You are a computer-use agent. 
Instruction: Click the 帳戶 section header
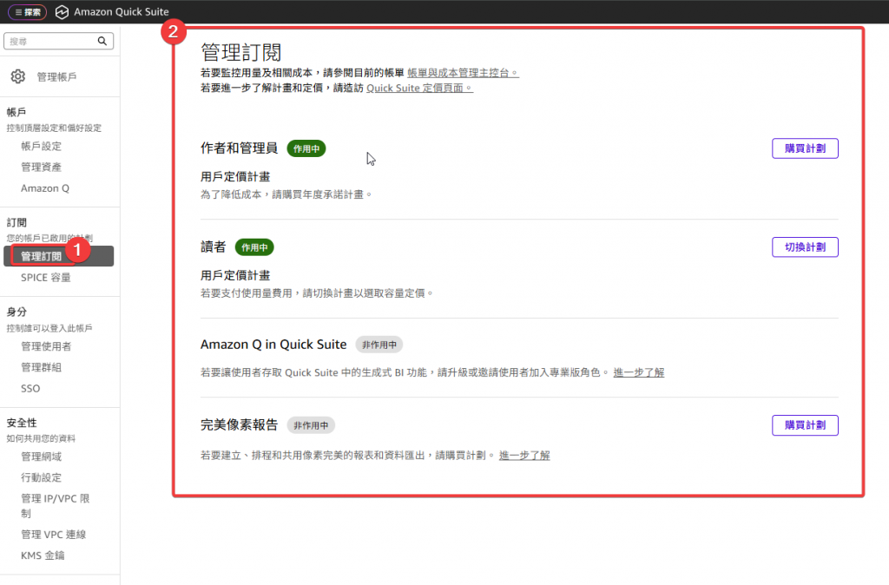16,112
